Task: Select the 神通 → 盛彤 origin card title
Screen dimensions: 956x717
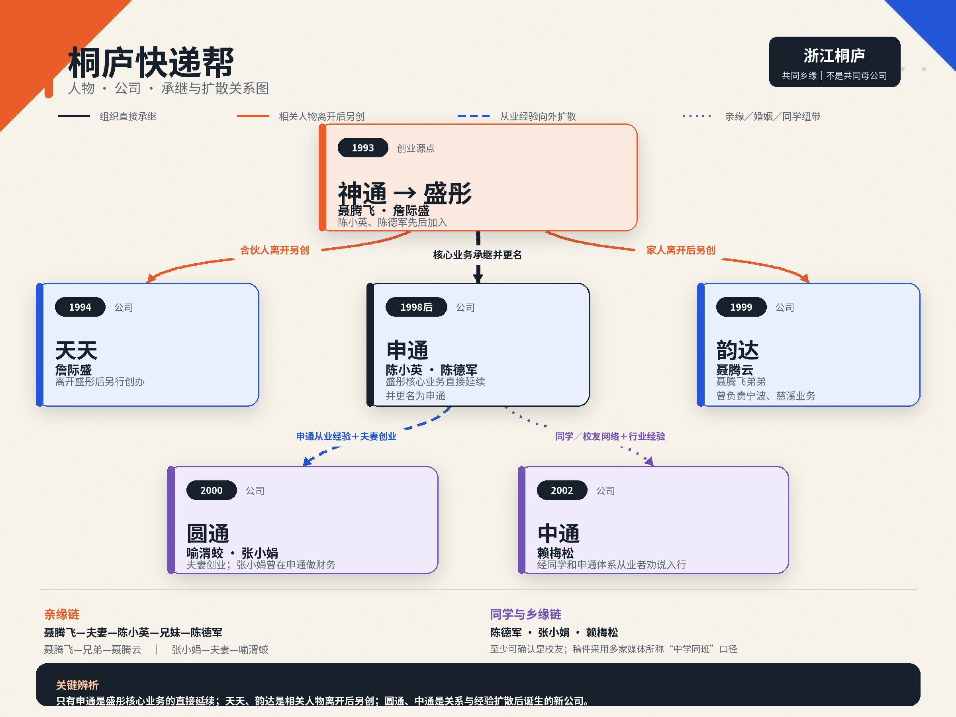Action: [x=405, y=193]
